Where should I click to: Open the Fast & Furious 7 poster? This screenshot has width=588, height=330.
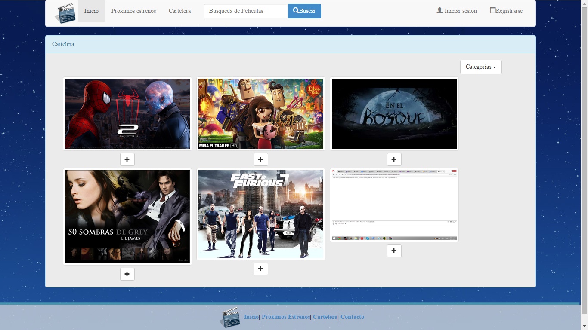coord(261,214)
